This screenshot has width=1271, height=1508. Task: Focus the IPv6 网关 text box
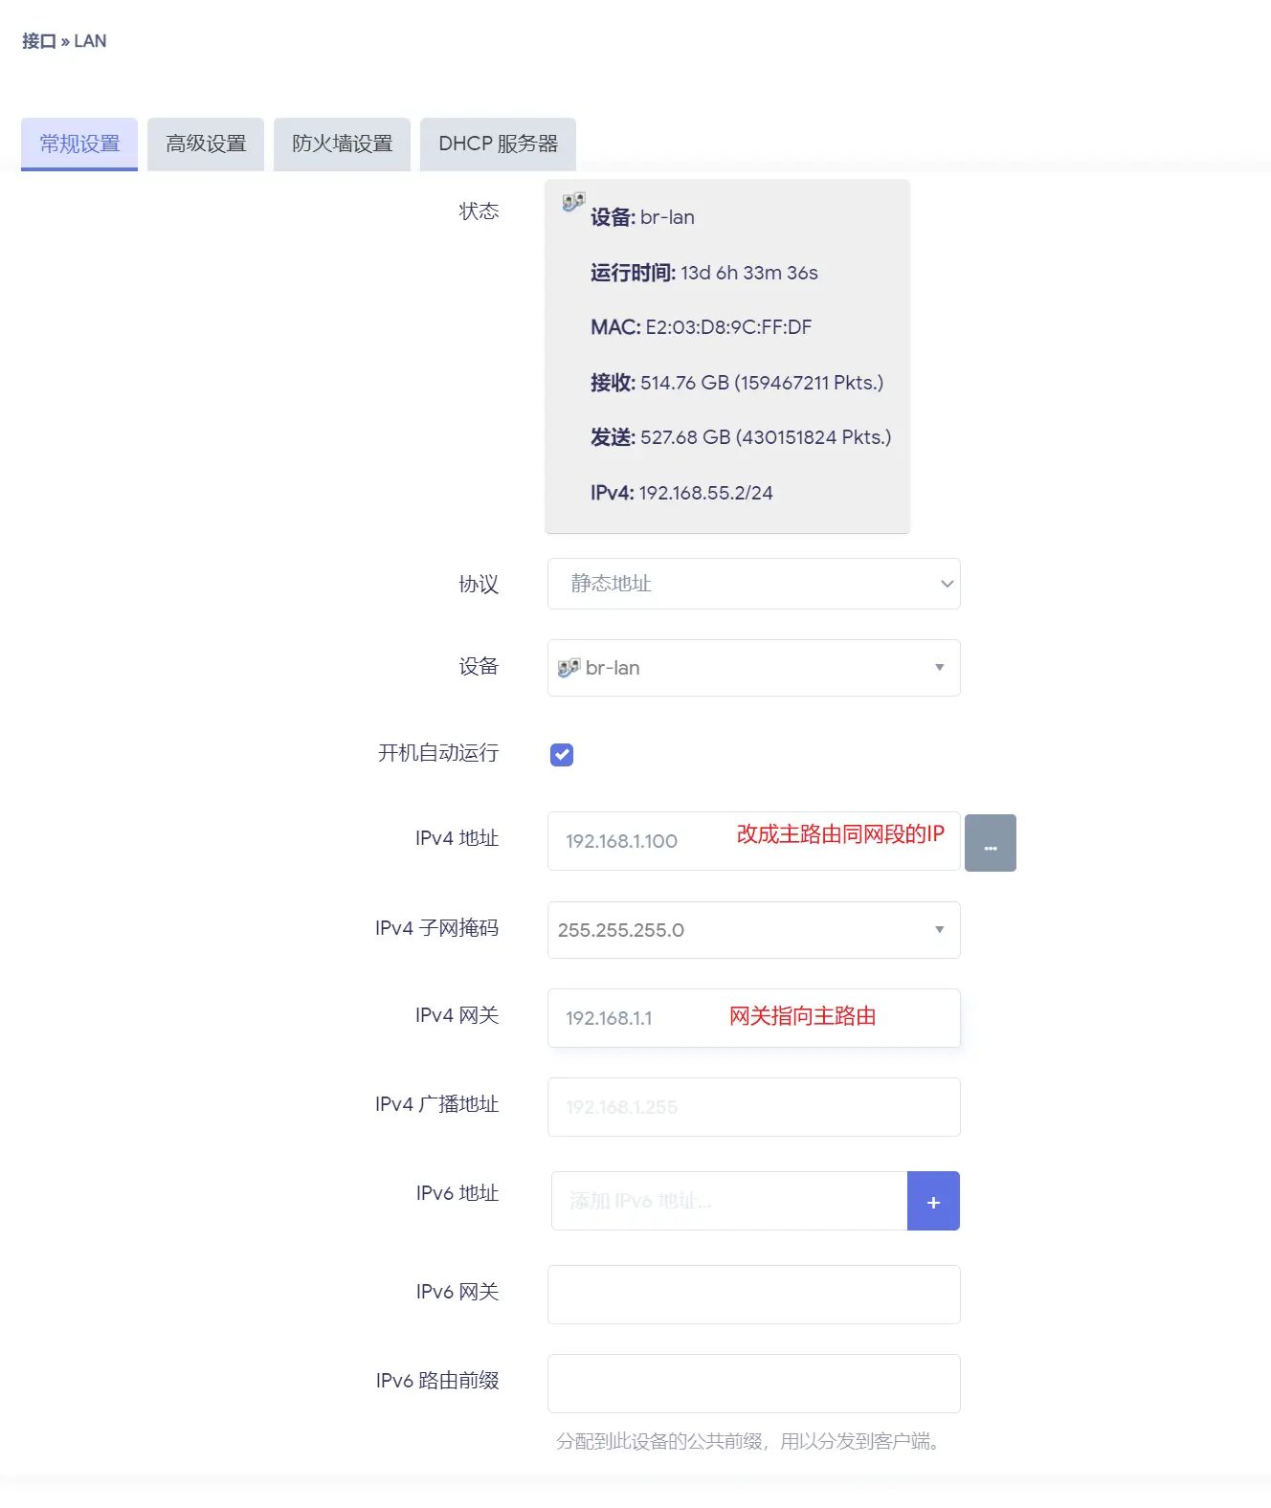753,1295
